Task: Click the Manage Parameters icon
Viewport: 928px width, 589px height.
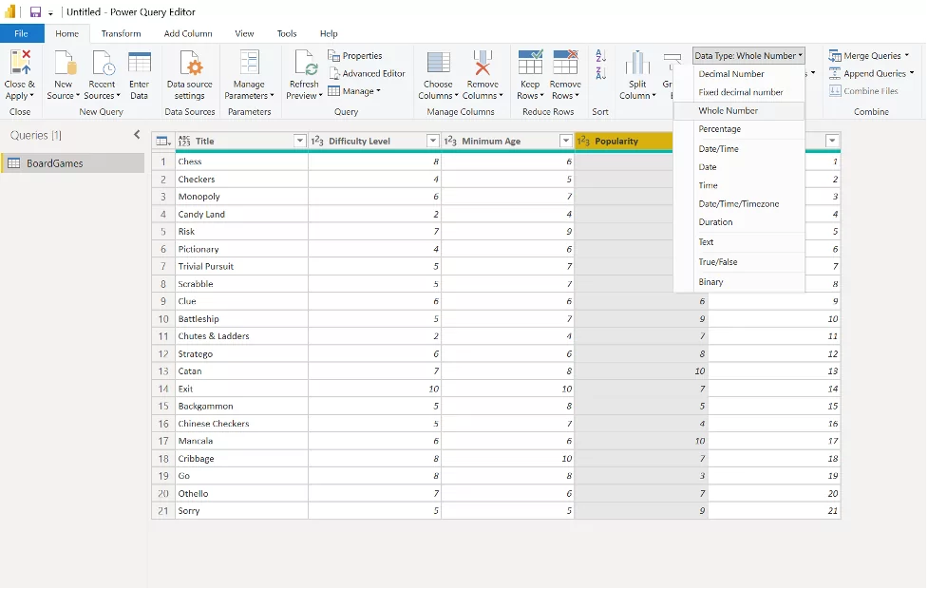Action: coord(249,63)
